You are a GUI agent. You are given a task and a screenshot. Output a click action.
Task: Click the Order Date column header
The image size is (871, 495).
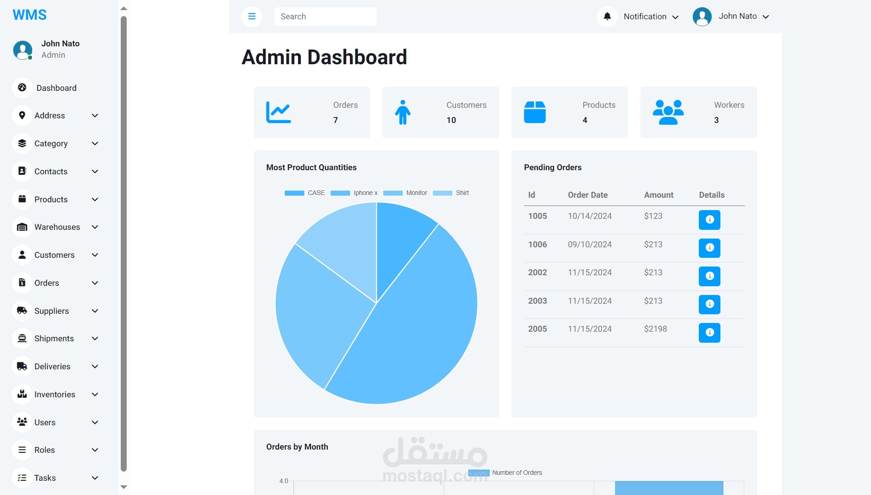pyautogui.click(x=588, y=195)
